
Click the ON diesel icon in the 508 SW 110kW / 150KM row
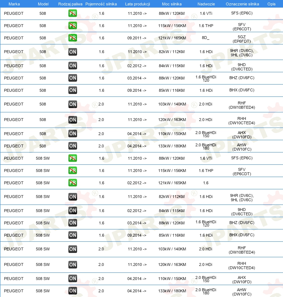click(73, 279)
